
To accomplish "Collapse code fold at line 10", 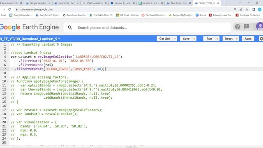I will tap(8, 81).
